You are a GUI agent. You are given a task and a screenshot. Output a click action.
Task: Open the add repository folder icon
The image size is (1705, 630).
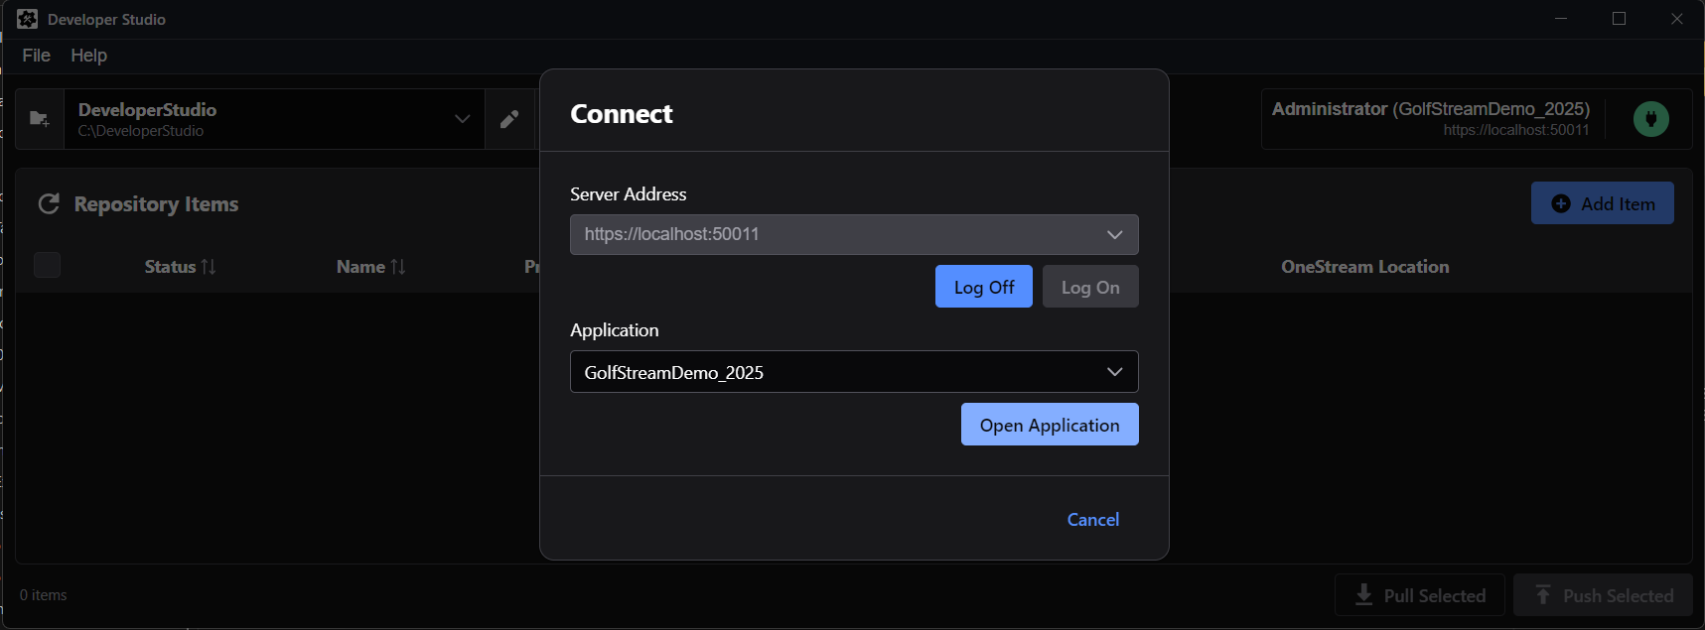pos(40,119)
